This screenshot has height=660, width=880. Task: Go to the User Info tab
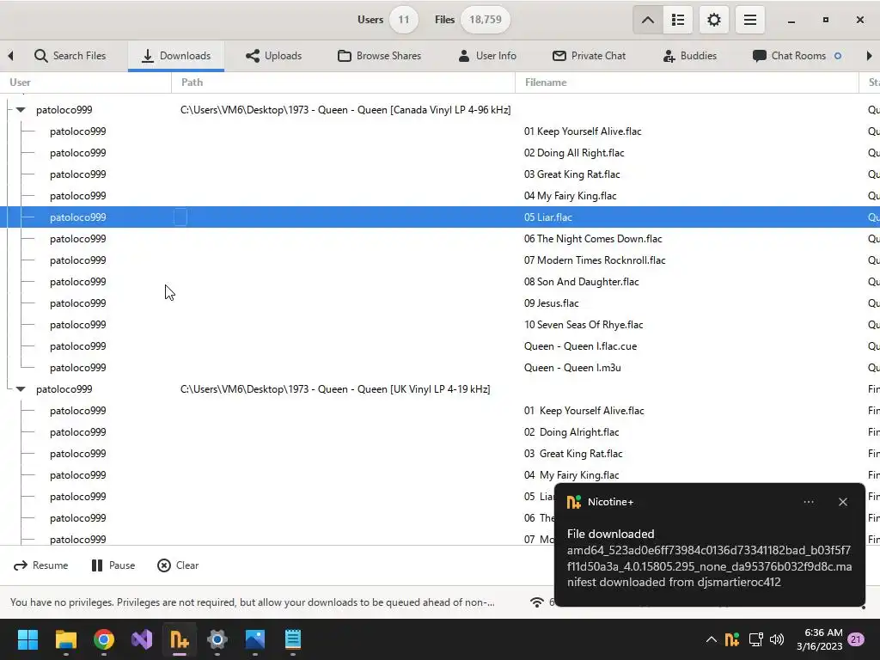pos(487,56)
